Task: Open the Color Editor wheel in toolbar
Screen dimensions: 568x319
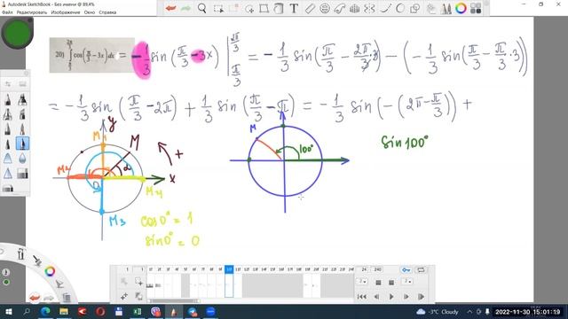Action: [461, 8]
